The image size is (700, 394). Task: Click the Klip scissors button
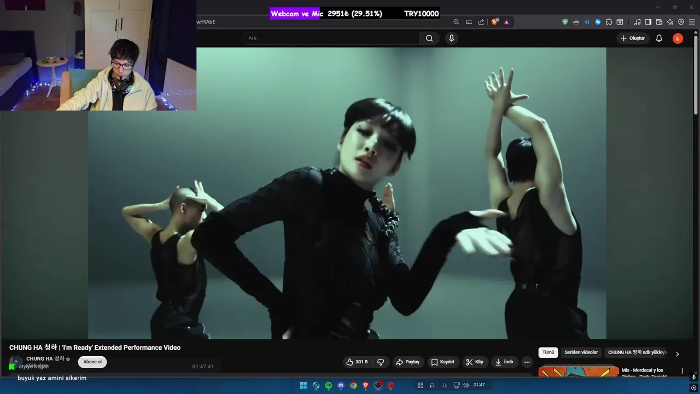pyautogui.click(x=475, y=362)
